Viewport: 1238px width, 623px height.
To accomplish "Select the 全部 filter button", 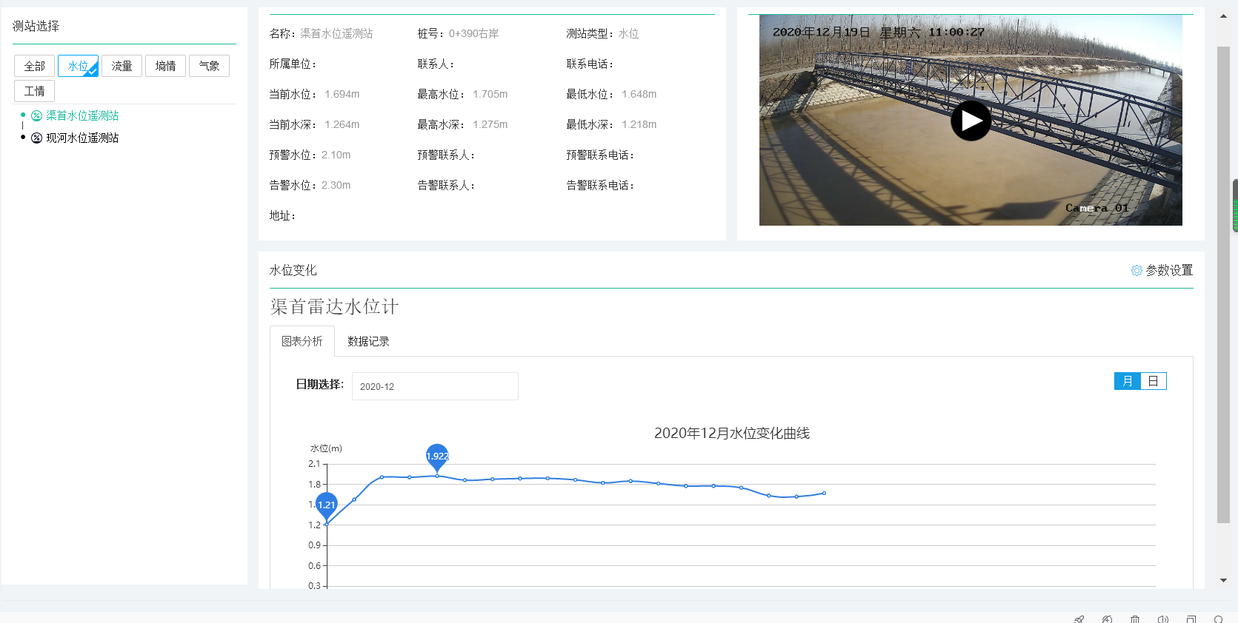I will click(x=34, y=67).
